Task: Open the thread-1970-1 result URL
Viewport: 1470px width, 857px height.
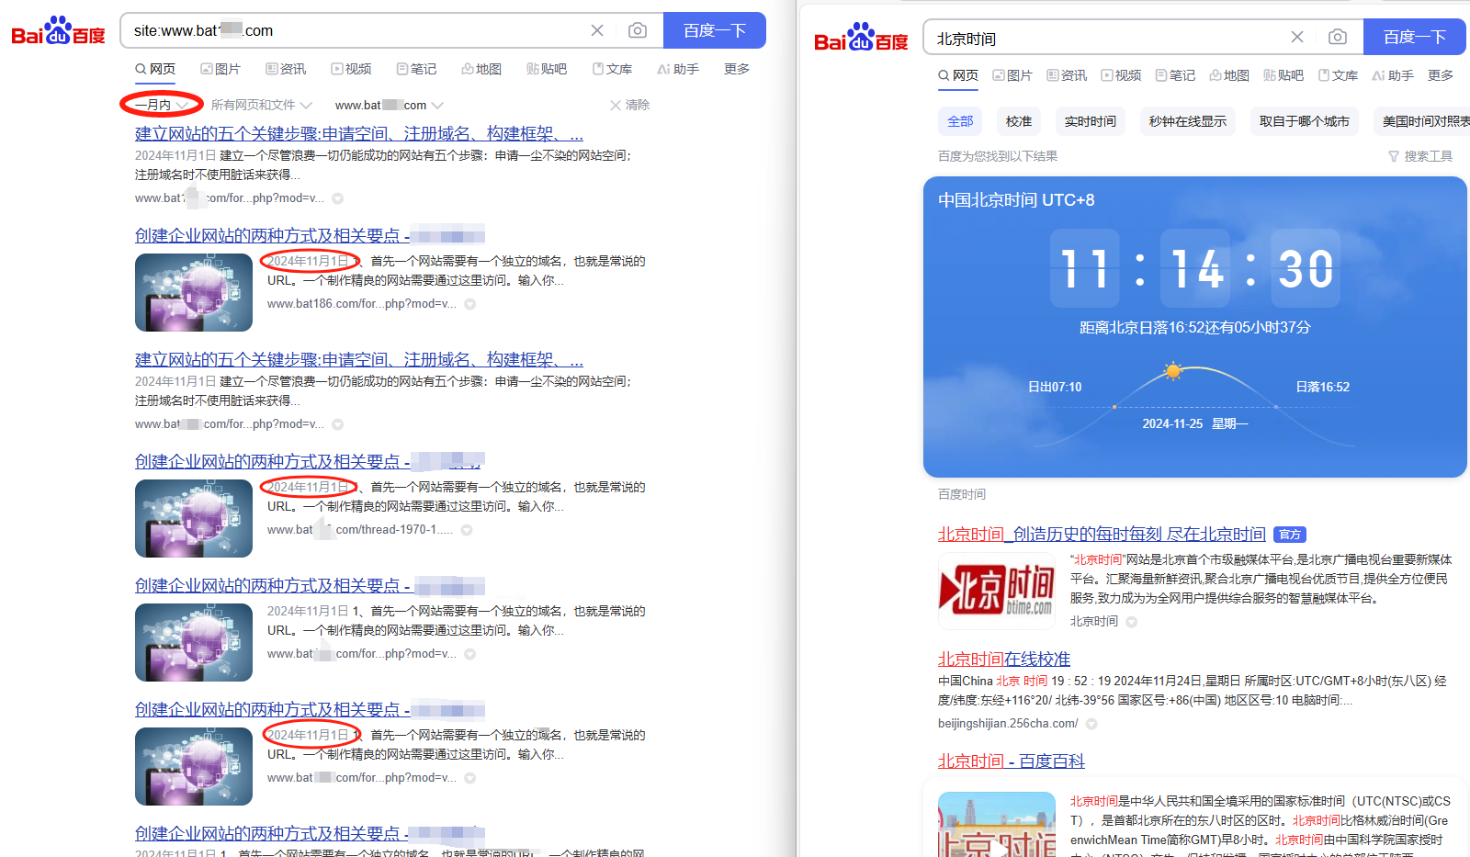Action: pos(359,530)
